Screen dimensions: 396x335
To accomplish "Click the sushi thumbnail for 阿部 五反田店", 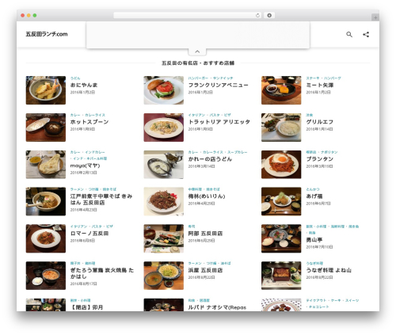I will click(163, 238).
